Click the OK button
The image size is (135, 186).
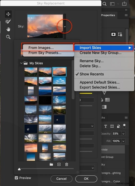86,179
